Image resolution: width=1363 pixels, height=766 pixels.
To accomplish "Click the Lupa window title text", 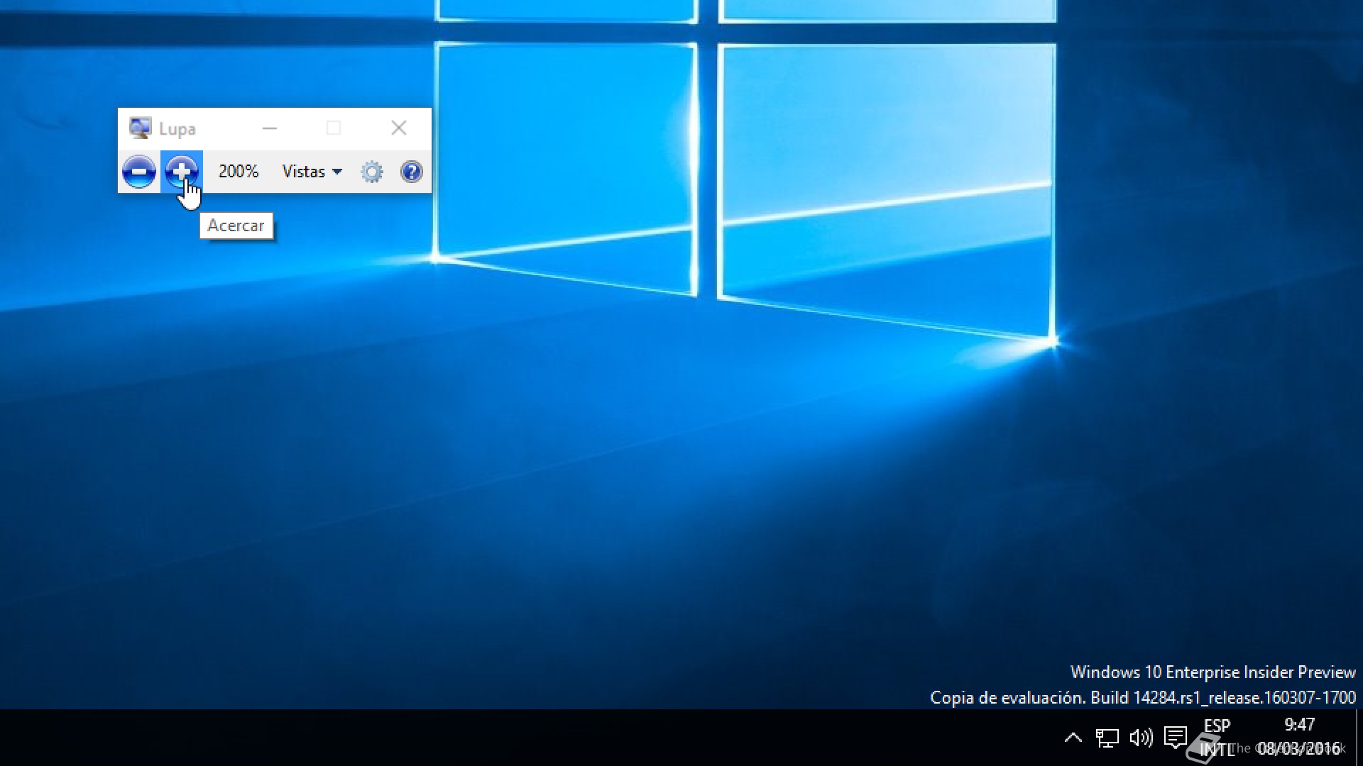I will 177,129.
